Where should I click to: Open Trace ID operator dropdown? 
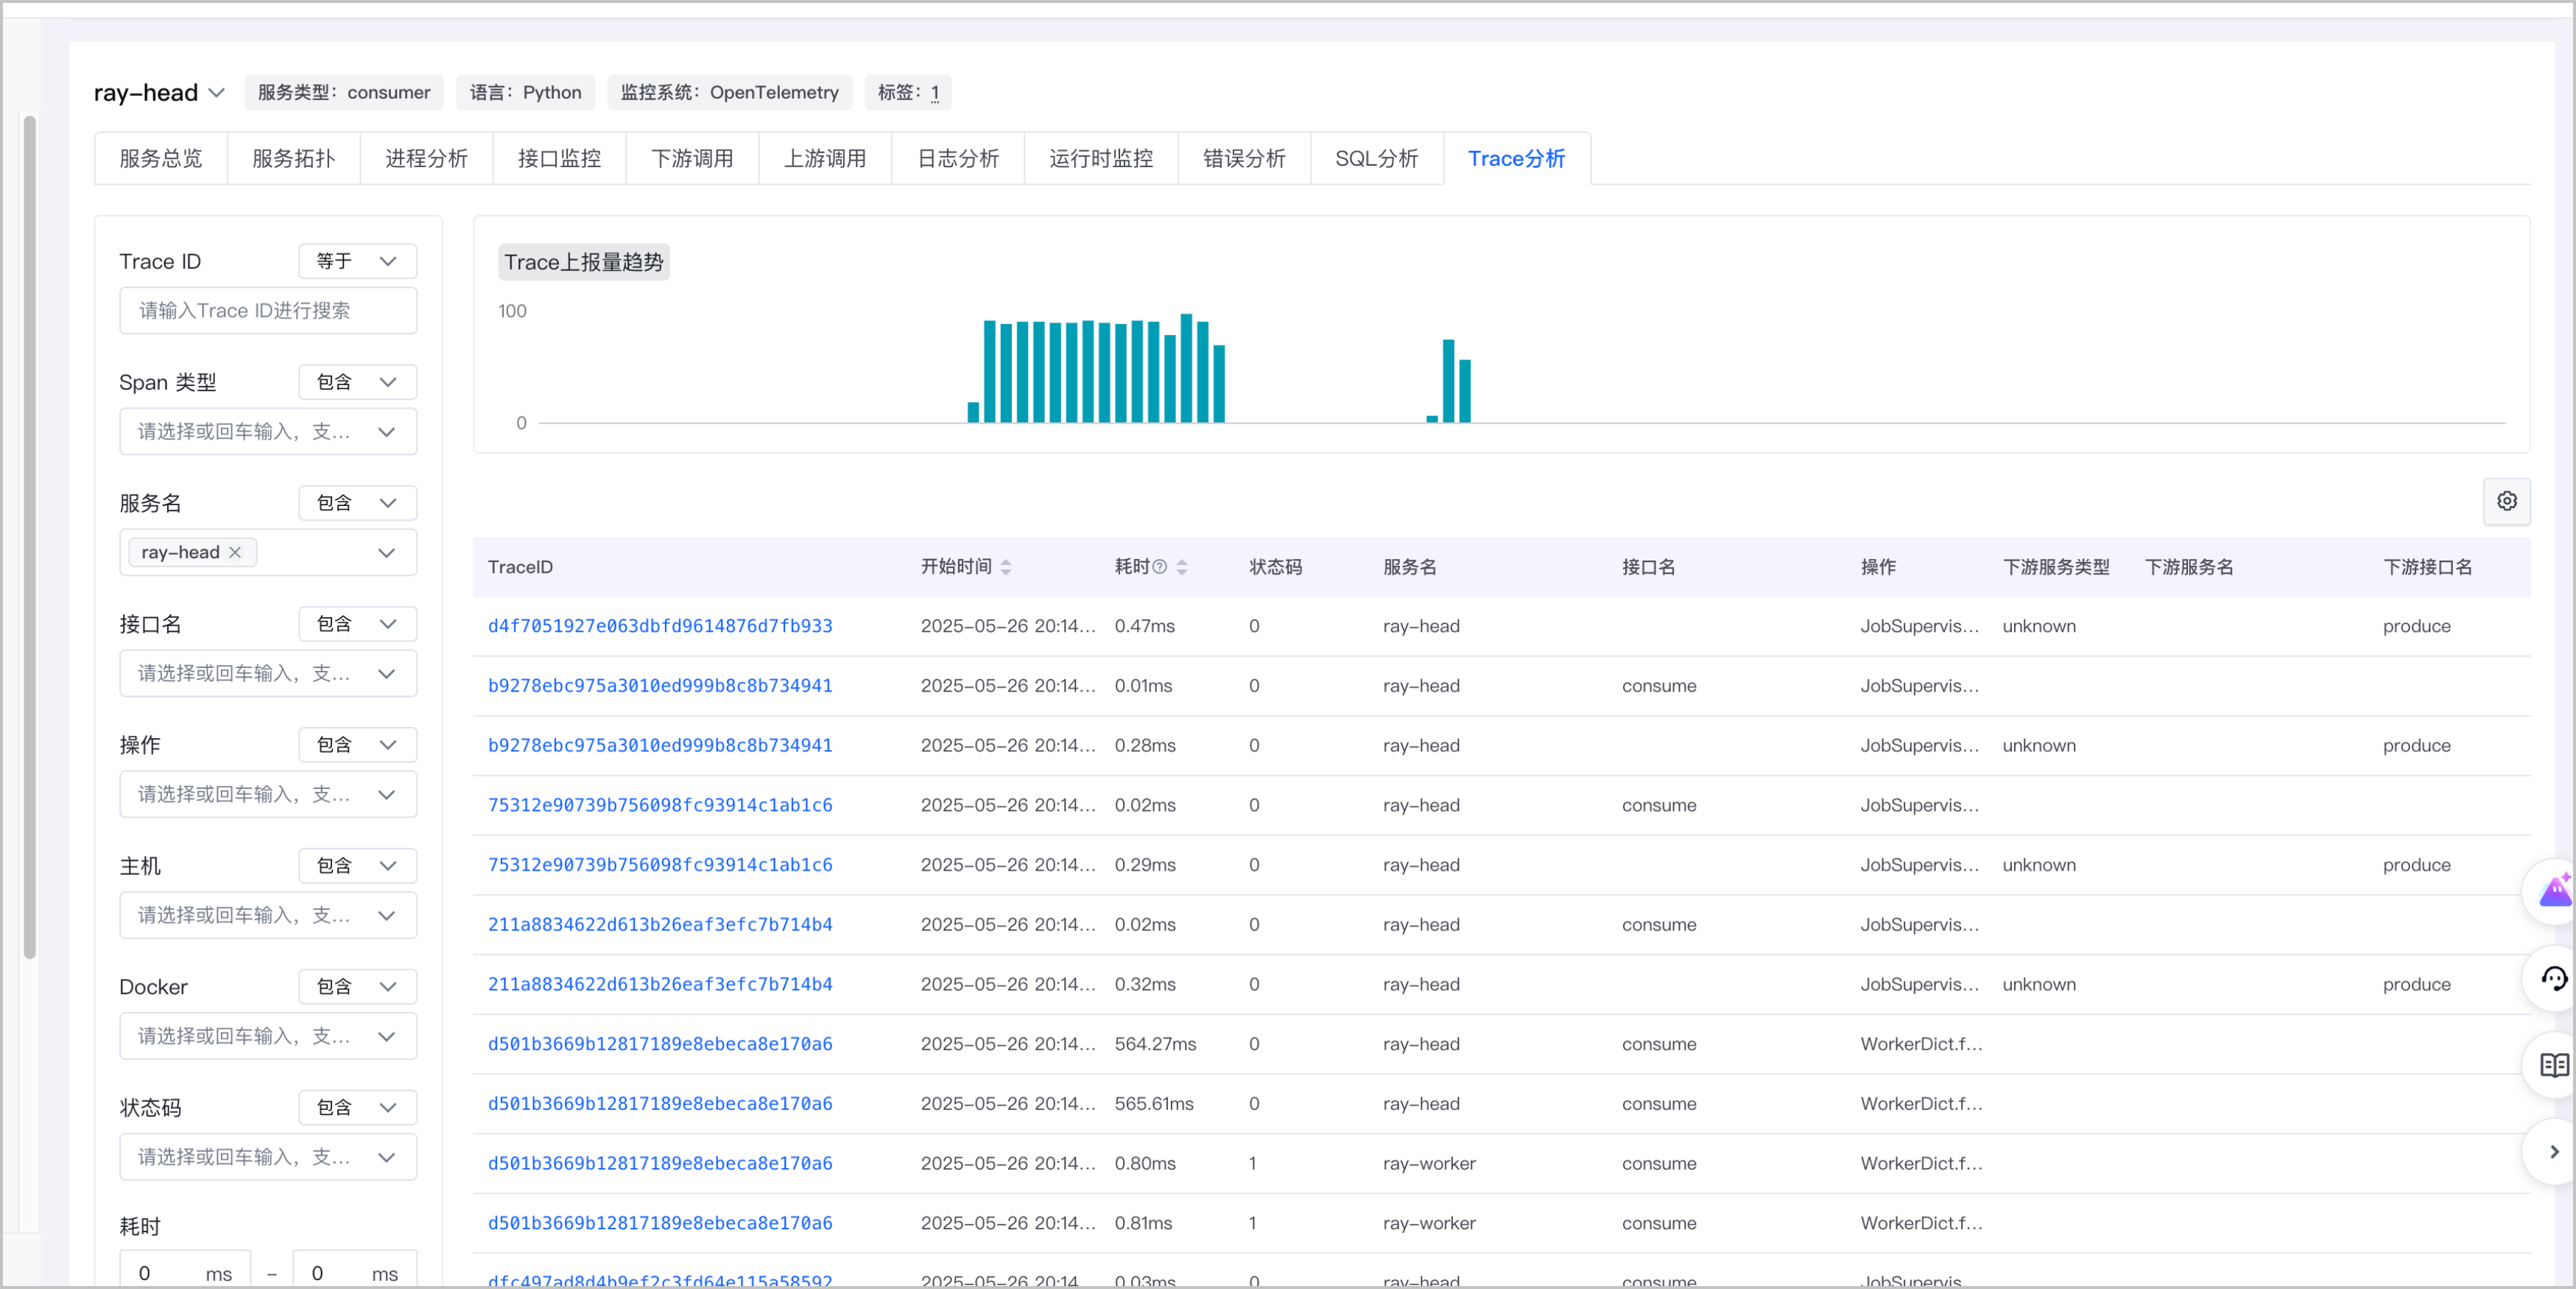[x=357, y=261]
